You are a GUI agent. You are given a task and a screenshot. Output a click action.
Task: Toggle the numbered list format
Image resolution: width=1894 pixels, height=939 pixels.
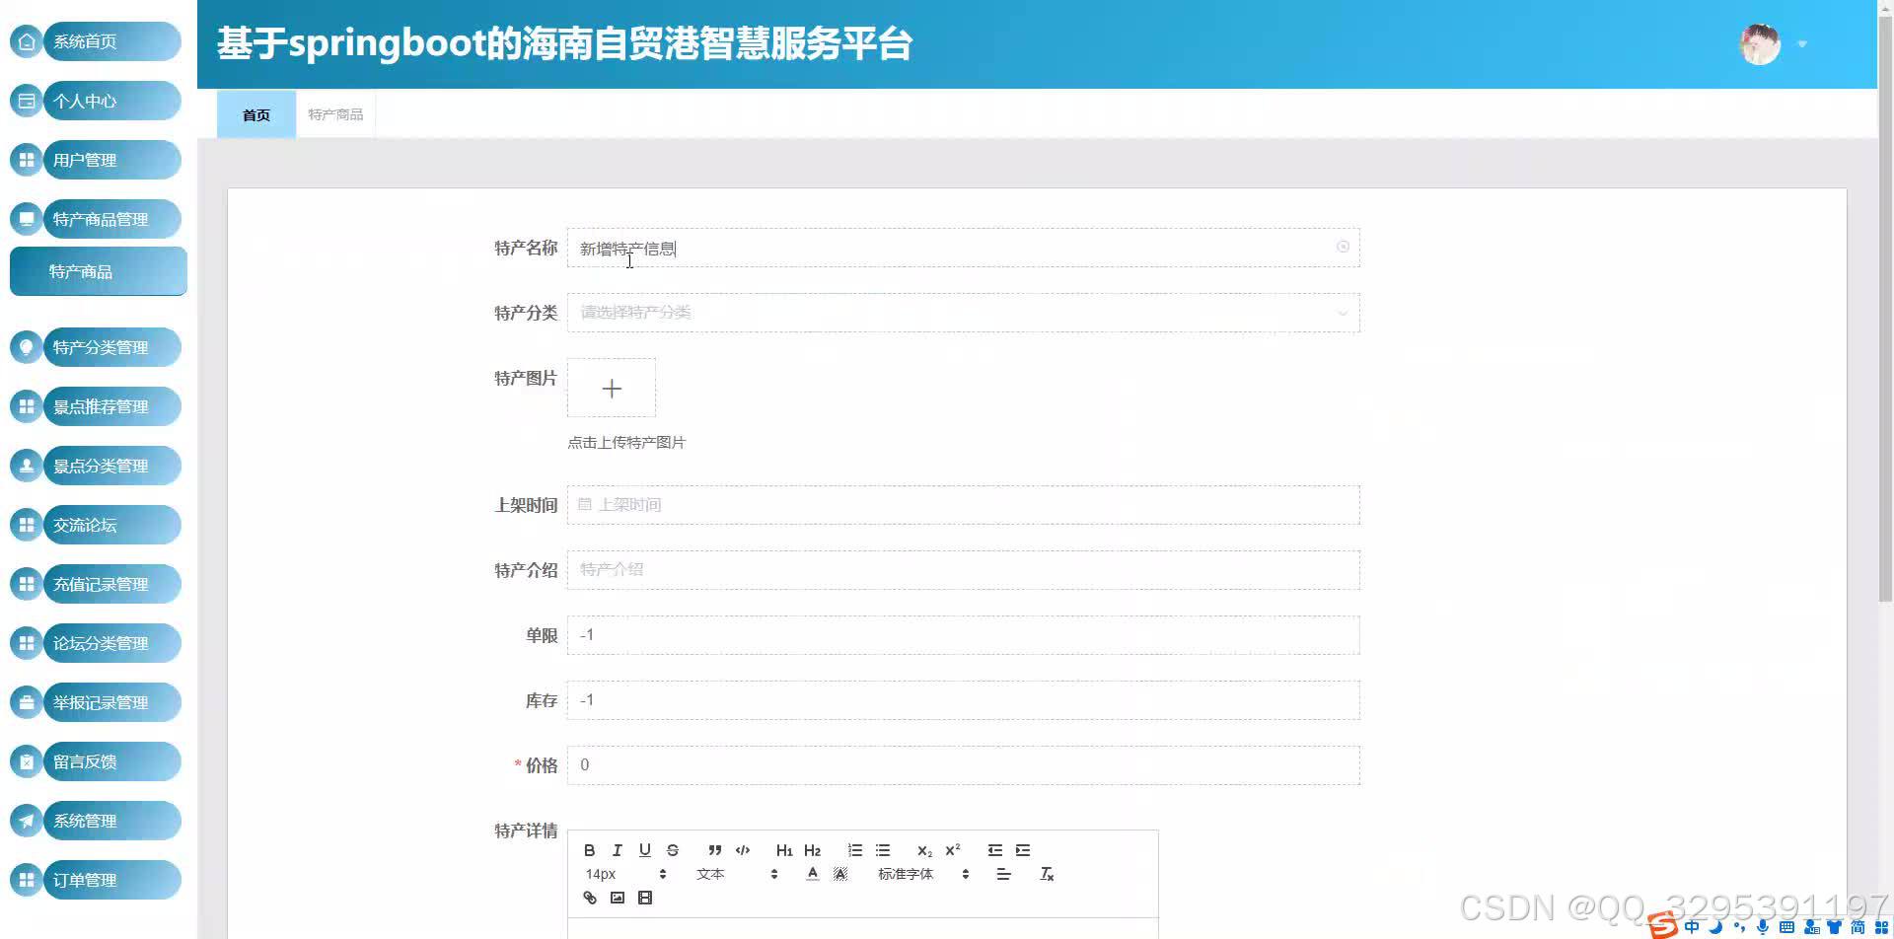854,849
